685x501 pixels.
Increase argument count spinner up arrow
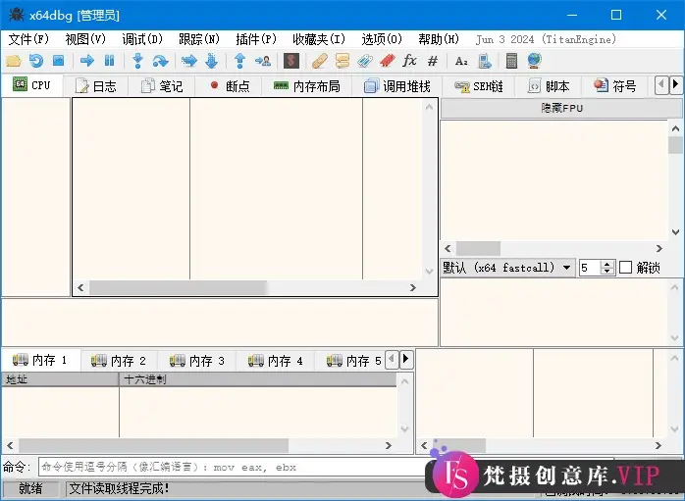point(607,263)
